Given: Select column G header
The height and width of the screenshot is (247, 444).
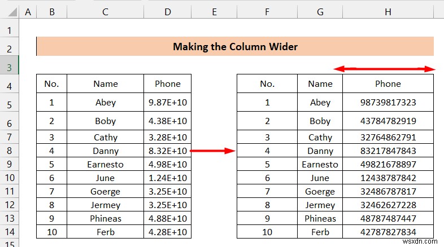Looking at the screenshot, I should click(x=320, y=12).
